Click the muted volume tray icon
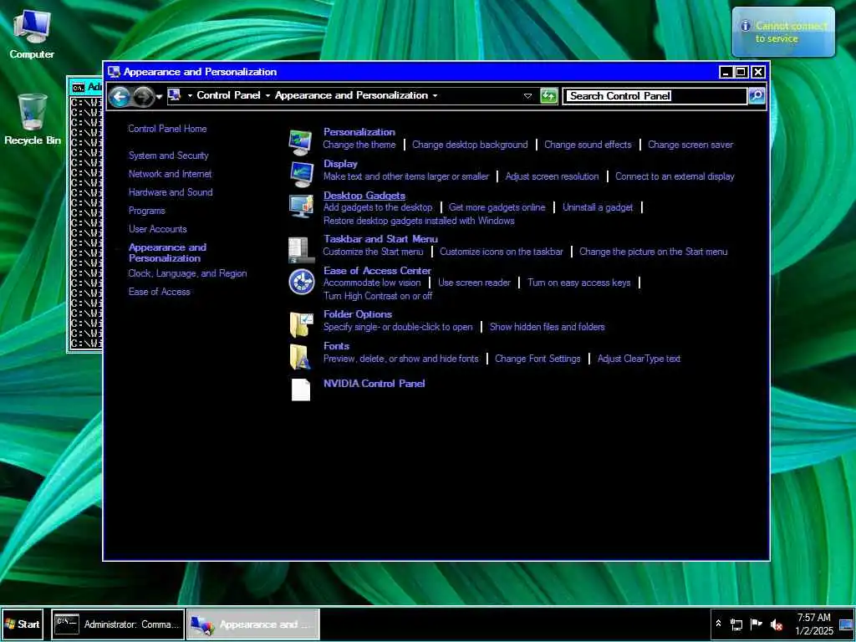The width and height of the screenshot is (856, 642). click(x=777, y=624)
